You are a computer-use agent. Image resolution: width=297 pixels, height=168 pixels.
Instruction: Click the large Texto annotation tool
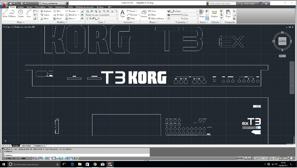tap(123, 14)
